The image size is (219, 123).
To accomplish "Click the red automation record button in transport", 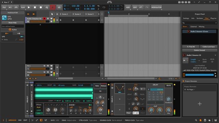I will click(53, 8).
